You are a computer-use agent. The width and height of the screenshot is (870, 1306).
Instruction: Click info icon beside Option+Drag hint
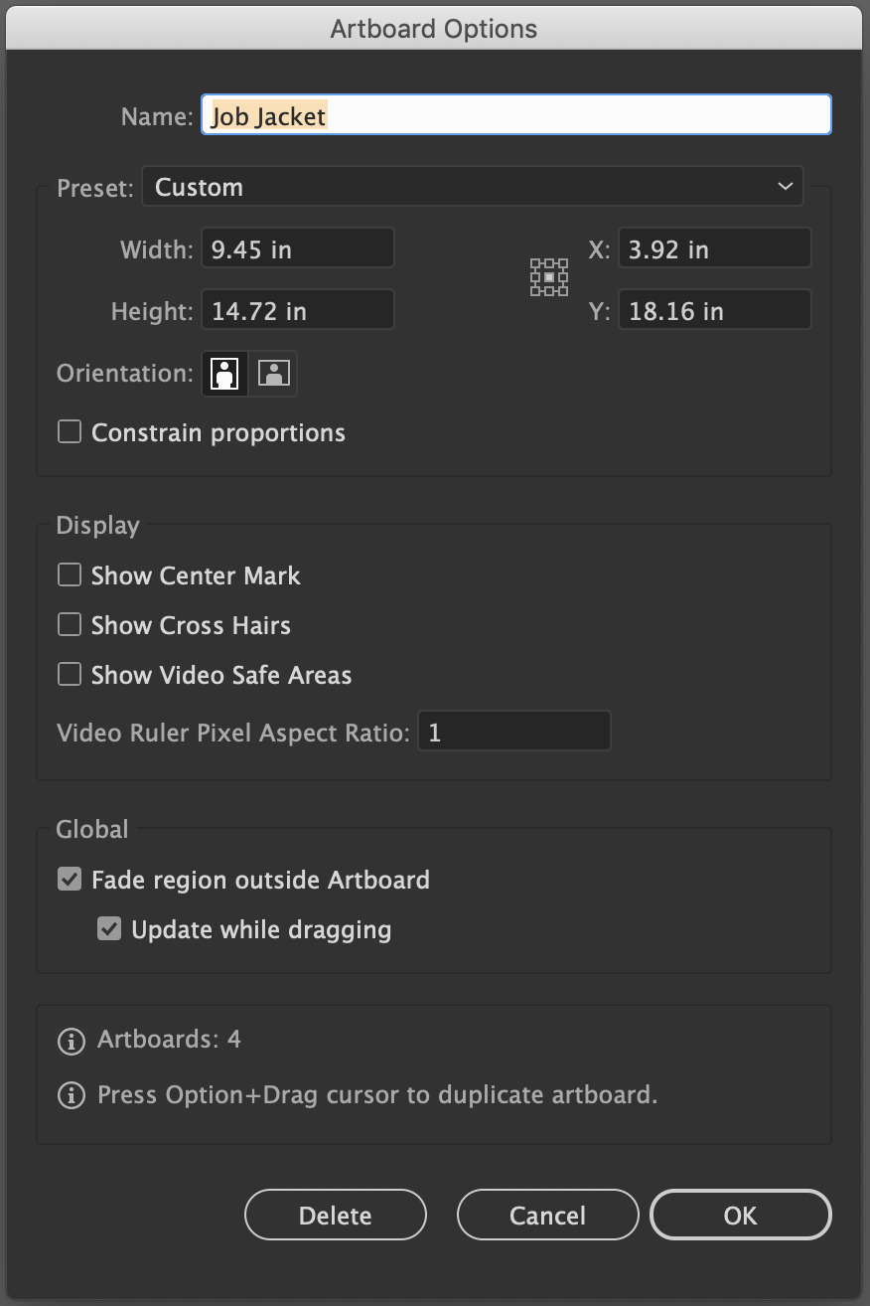point(71,1096)
